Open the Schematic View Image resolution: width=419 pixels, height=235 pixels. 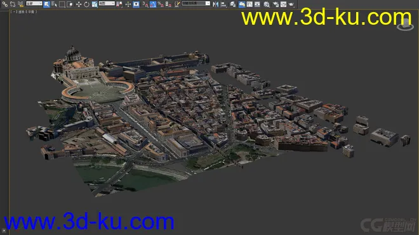click(257, 4)
